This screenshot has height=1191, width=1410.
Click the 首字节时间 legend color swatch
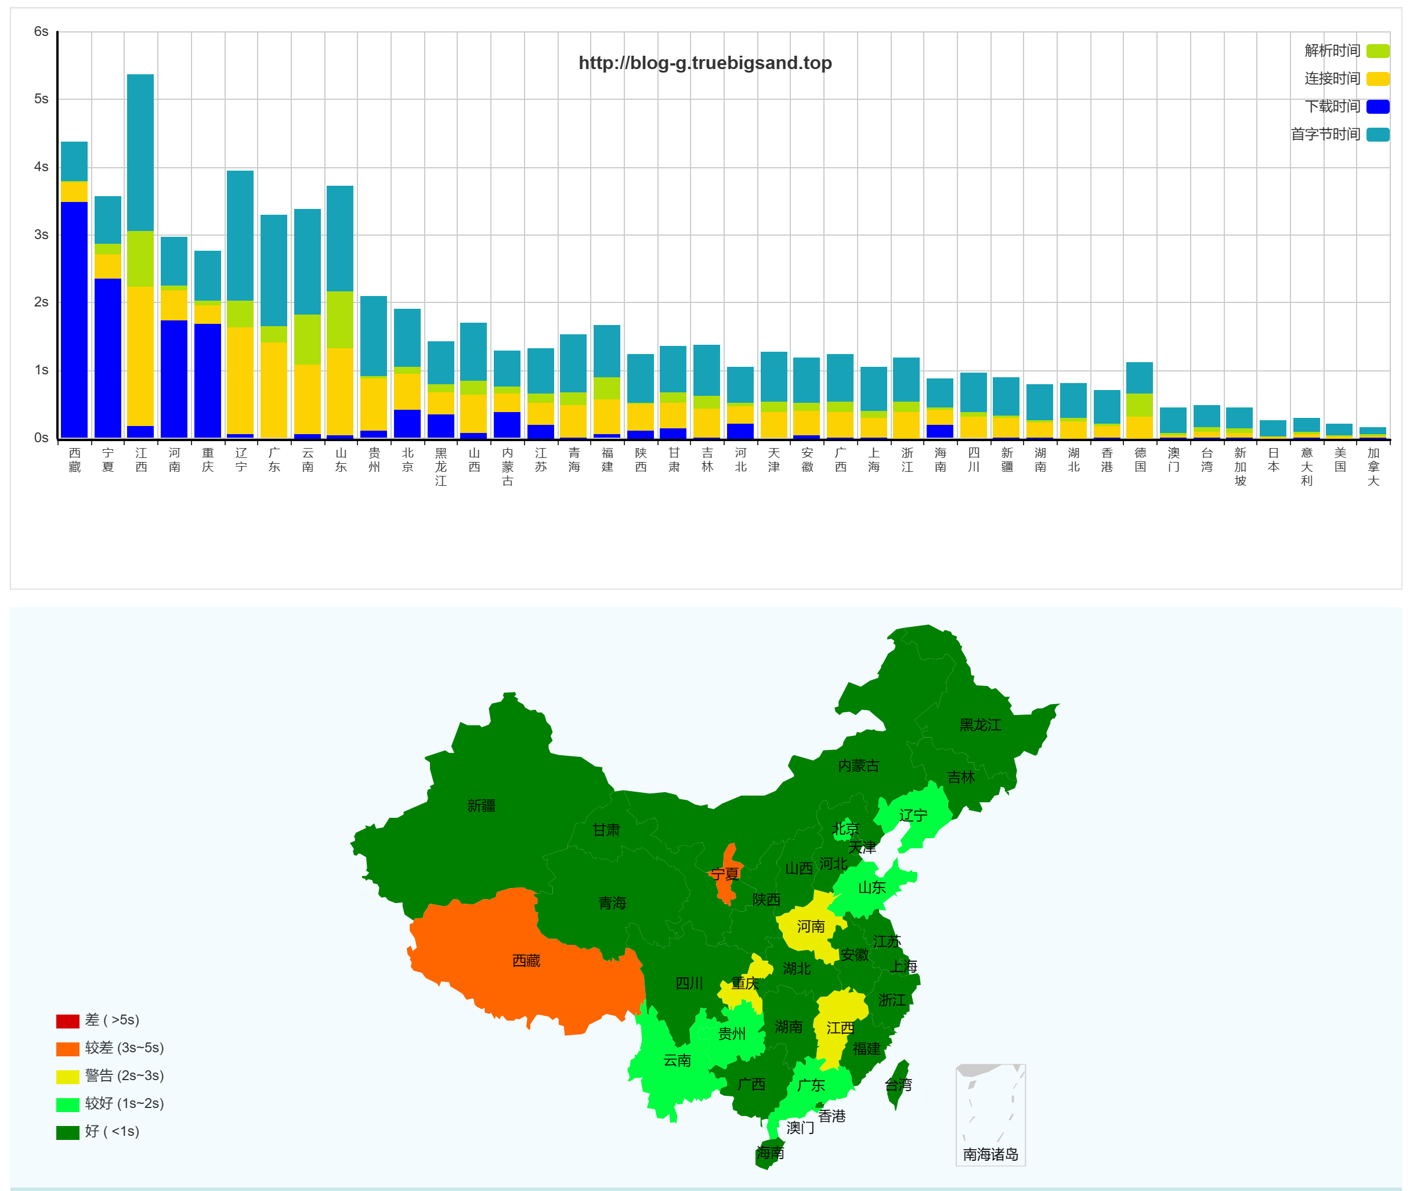1377,134
